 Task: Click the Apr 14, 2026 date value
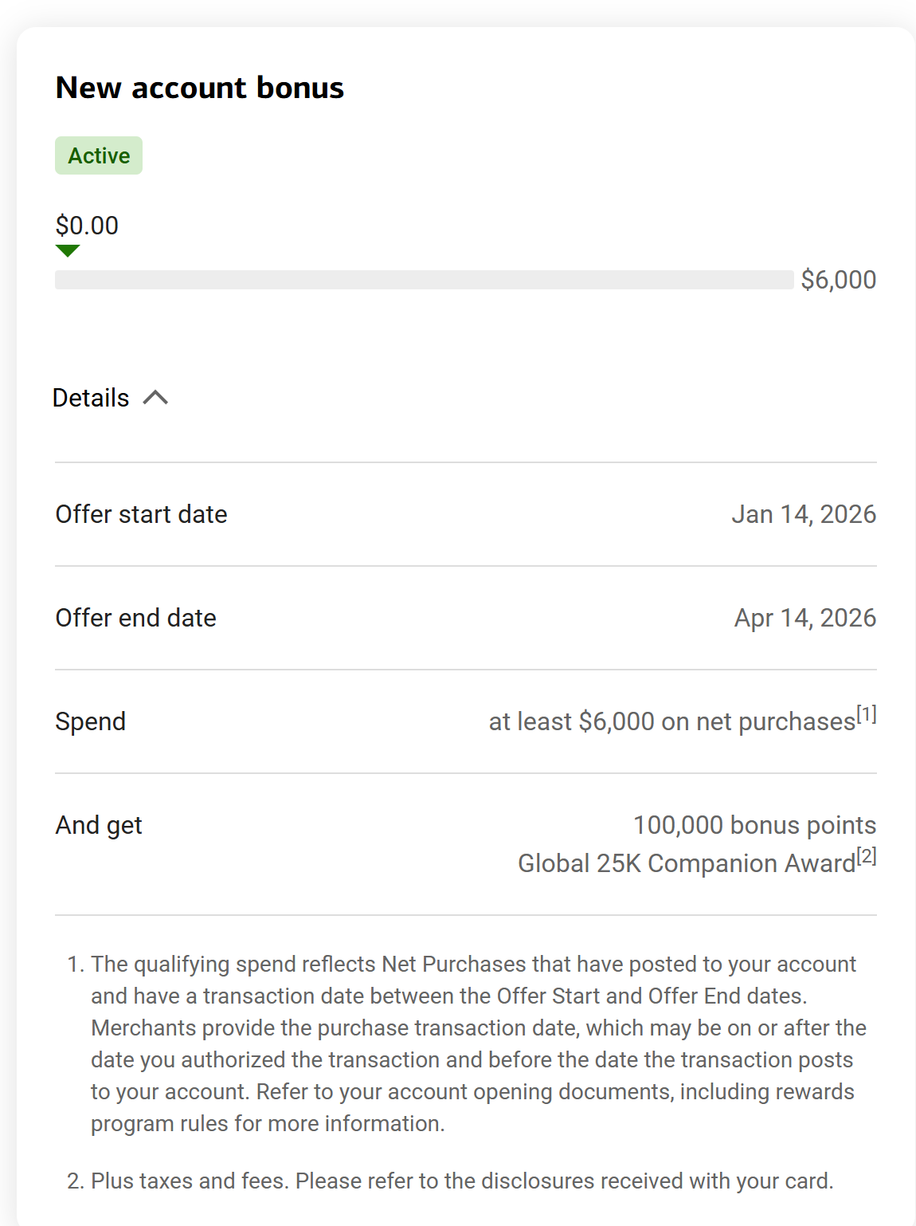pyautogui.click(x=804, y=618)
